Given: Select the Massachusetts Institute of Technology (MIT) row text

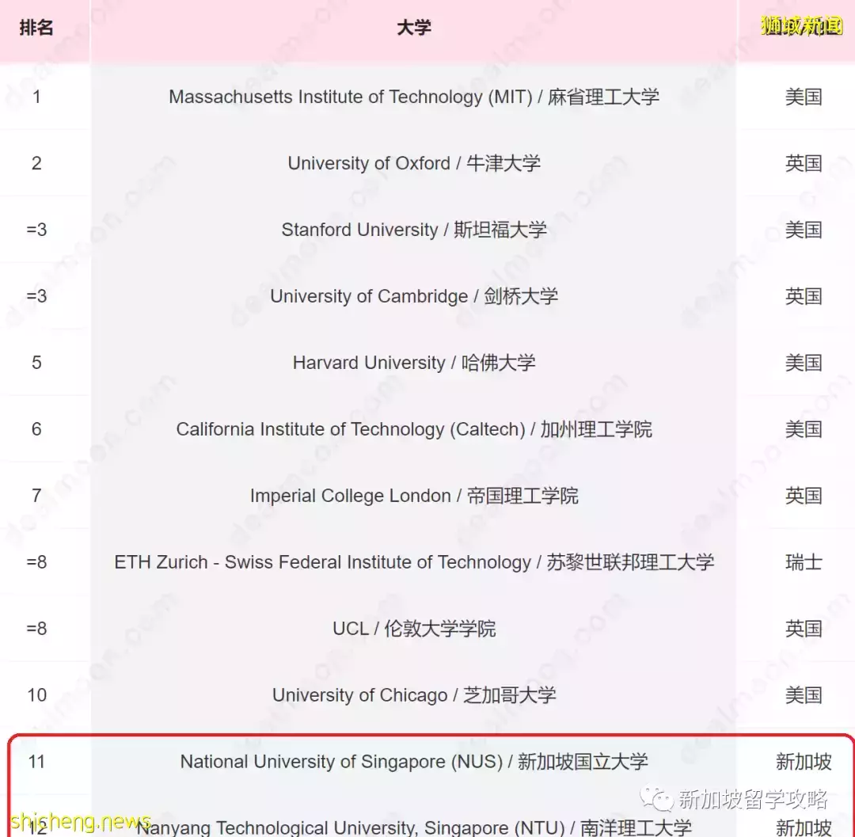Looking at the screenshot, I should pos(414,97).
